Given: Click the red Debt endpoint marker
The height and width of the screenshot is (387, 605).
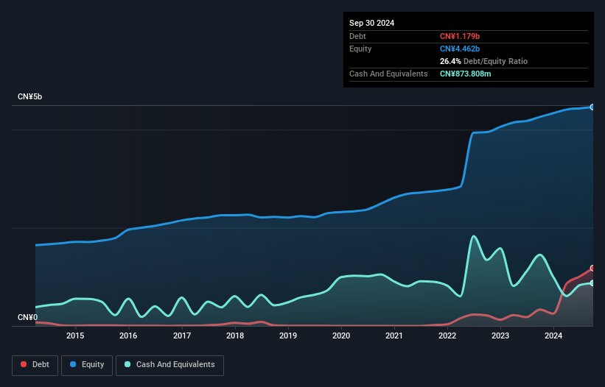Looking at the screenshot, I should [592, 269].
